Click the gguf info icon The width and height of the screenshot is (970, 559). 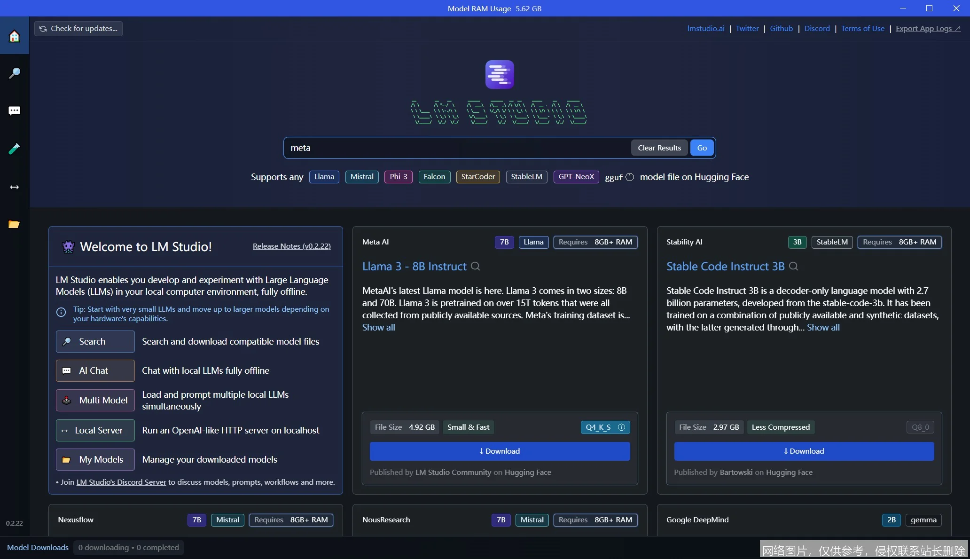[630, 177]
